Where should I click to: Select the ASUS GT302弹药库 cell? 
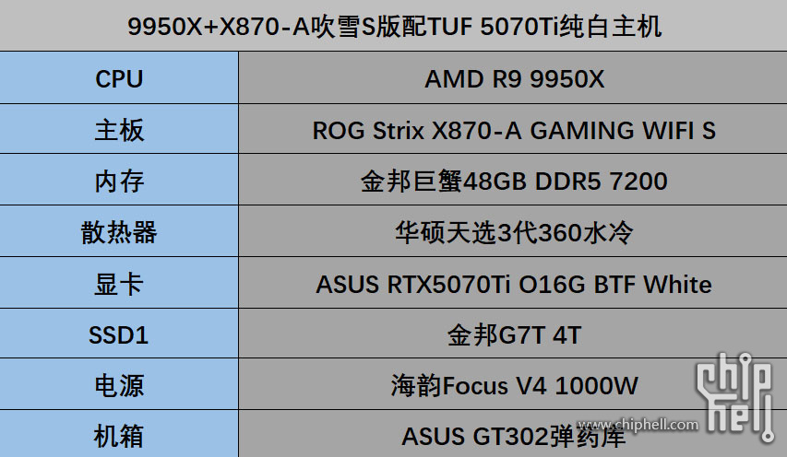[x=513, y=434]
